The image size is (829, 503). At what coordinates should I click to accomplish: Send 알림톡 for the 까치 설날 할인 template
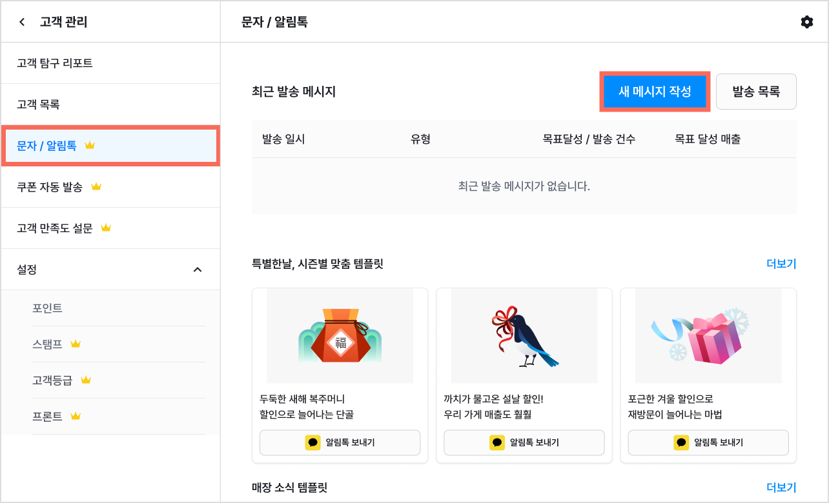tap(524, 442)
